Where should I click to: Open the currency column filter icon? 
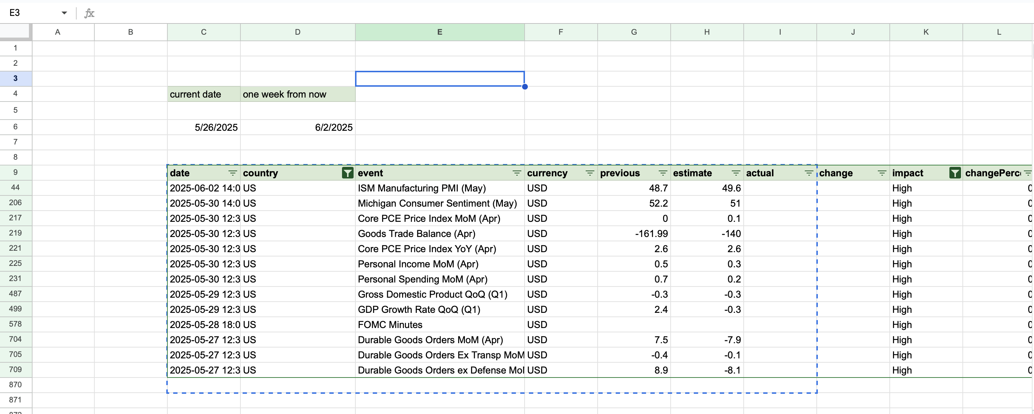(x=590, y=173)
